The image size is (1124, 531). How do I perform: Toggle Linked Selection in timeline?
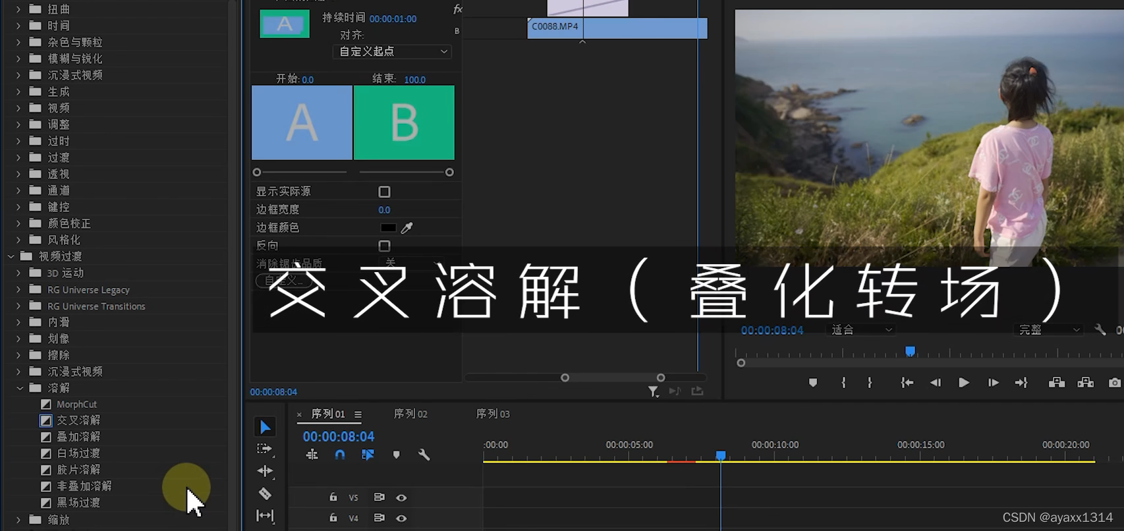(368, 455)
